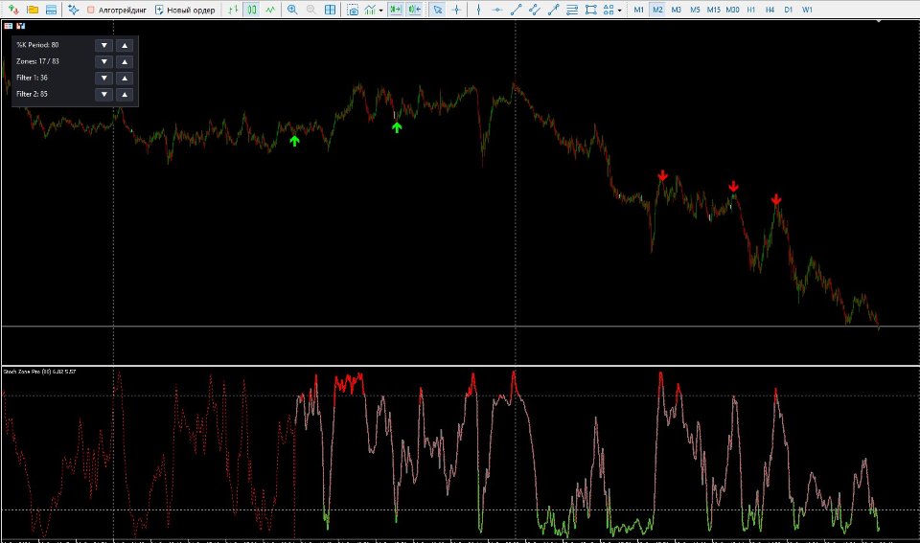Zoom in the chart
The image size is (920, 543).
tap(292, 10)
